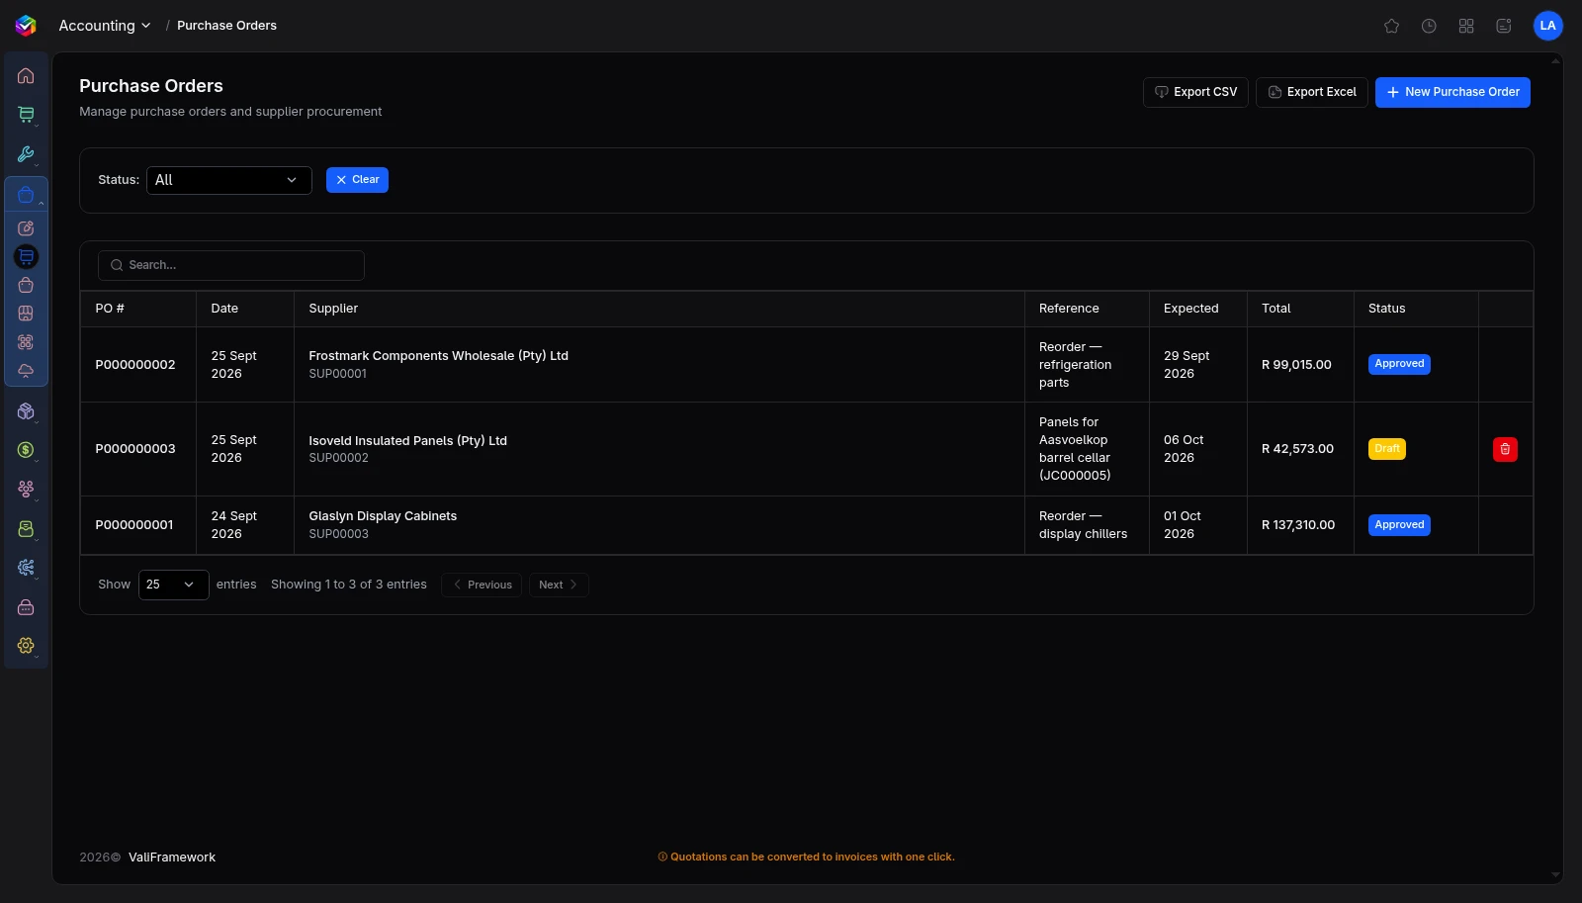Open the recent history clock icon

point(1429,26)
